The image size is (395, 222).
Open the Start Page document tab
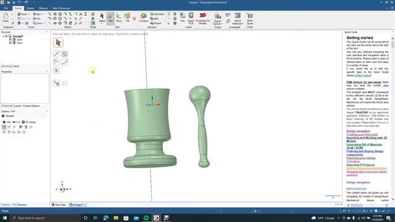(x=59, y=205)
